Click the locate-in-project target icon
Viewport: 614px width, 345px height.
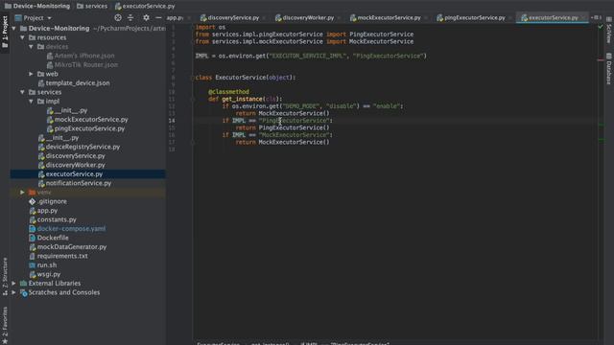(118, 17)
